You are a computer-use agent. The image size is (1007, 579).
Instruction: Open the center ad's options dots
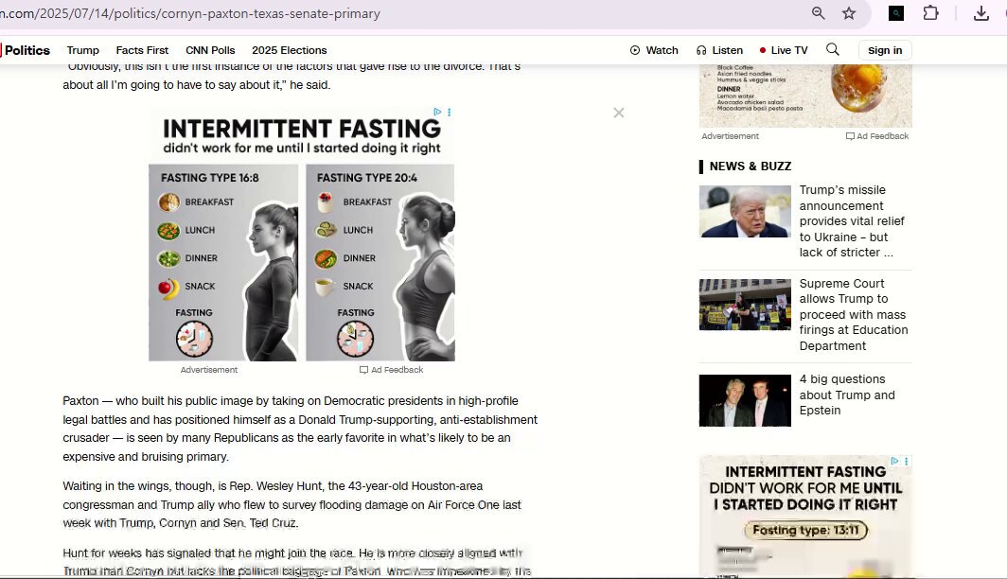tap(449, 112)
